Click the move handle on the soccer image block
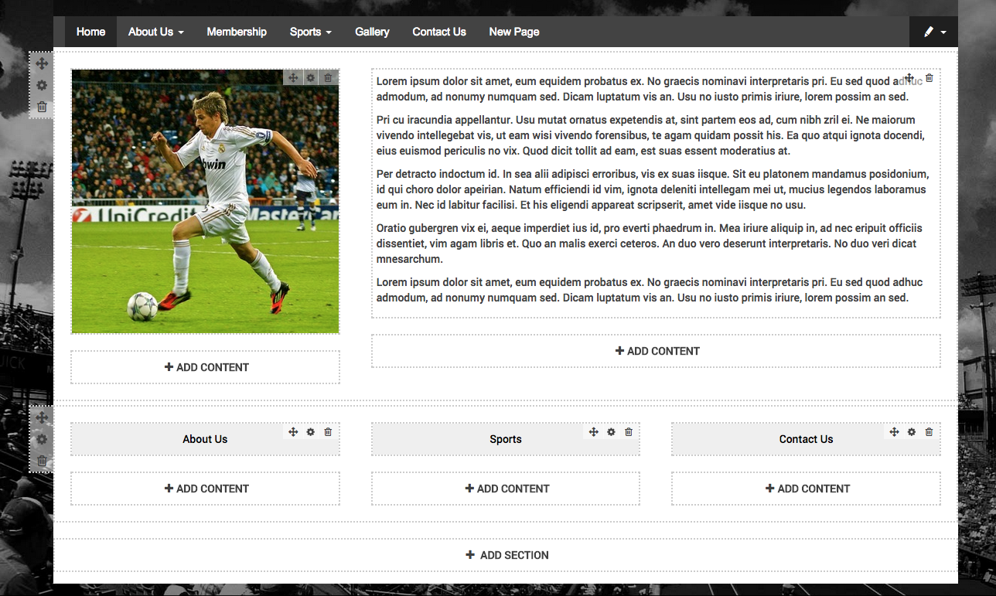This screenshot has height=596, width=996. coord(293,78)
